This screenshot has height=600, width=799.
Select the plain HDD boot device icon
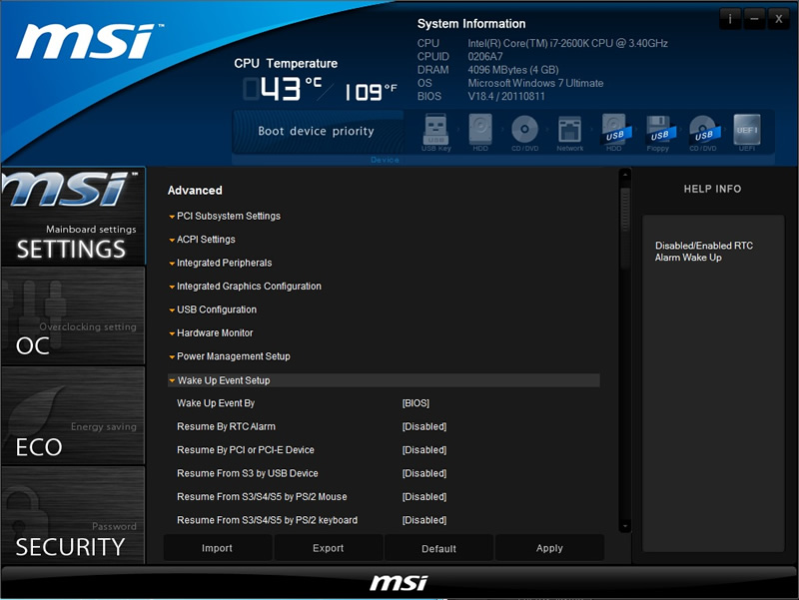[x=480, y=132]
